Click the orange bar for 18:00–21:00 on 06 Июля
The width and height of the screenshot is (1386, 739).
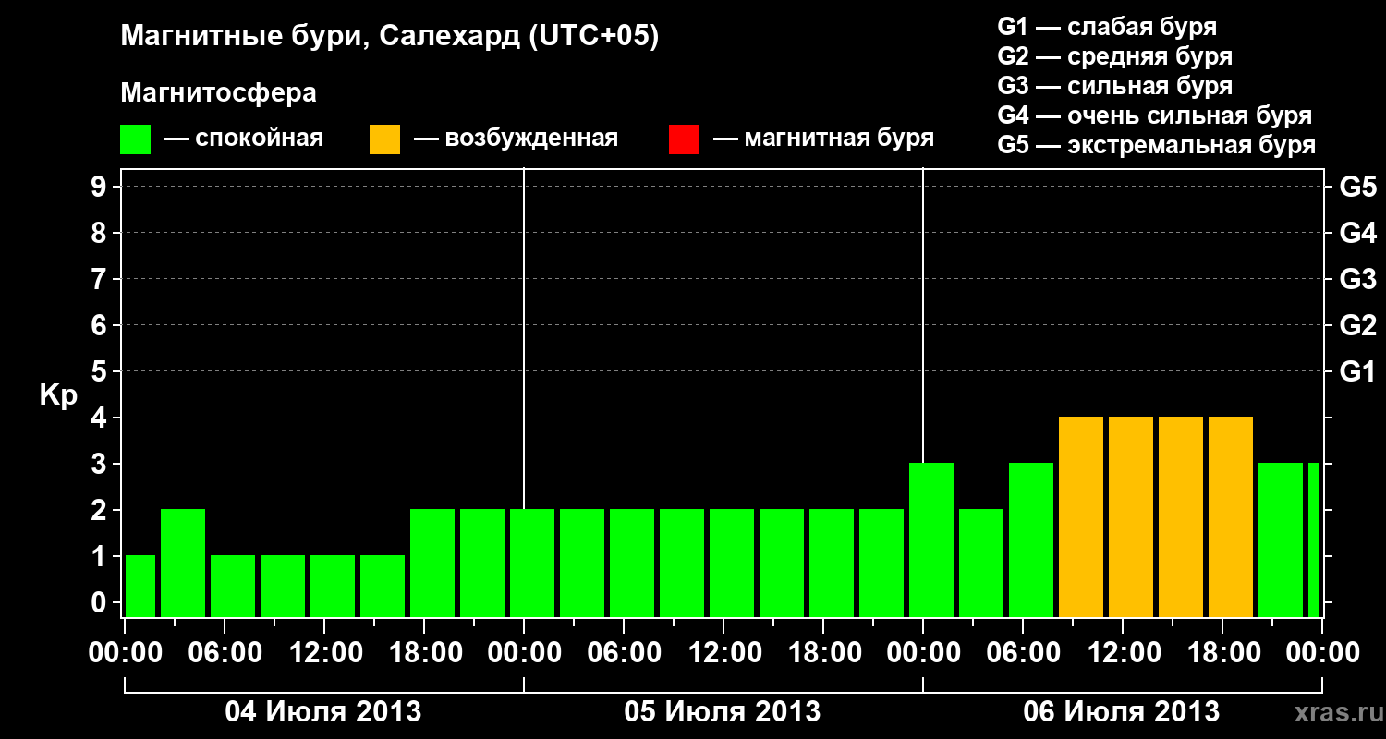[1231, 516]
